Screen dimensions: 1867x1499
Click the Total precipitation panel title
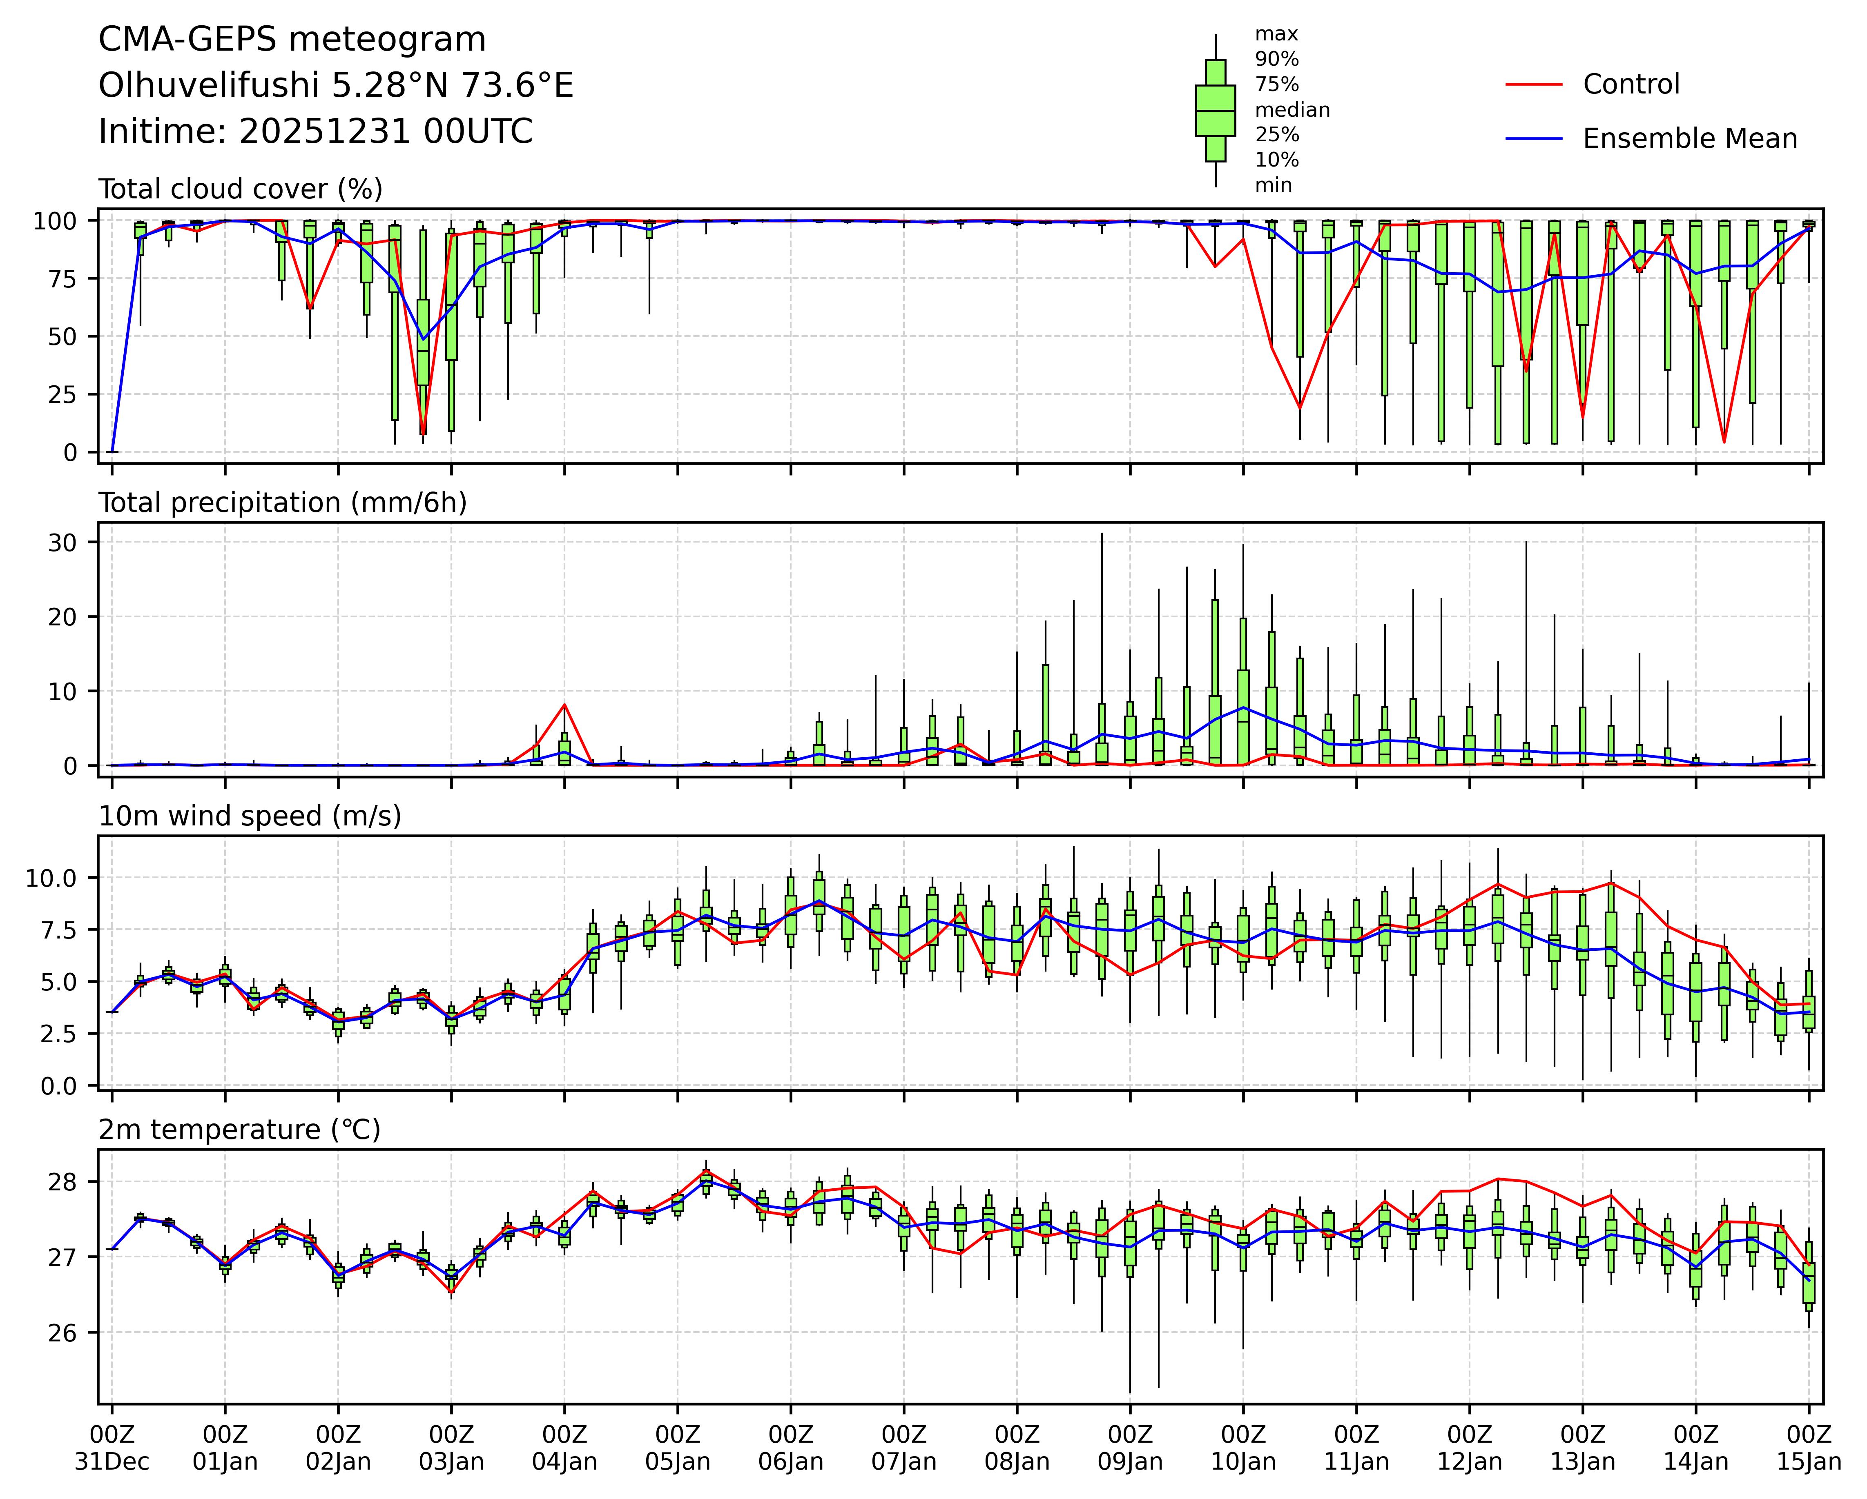282,503
